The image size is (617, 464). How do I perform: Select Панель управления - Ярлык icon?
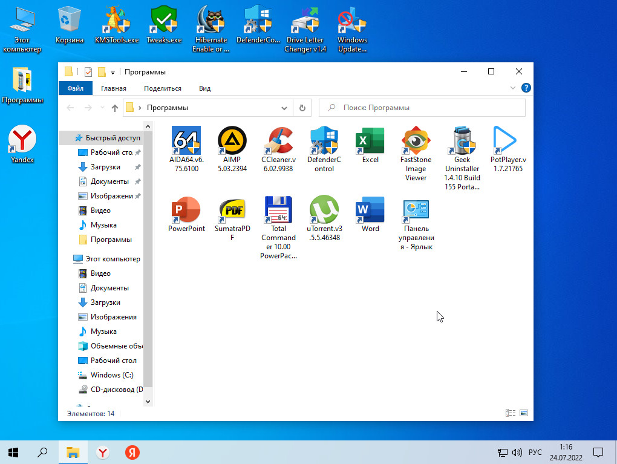(416, 209)
